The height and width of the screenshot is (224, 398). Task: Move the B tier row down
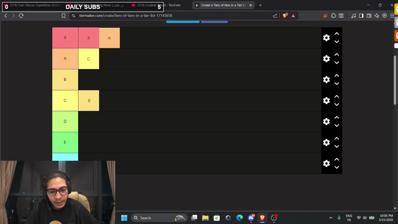pos(336,84)
